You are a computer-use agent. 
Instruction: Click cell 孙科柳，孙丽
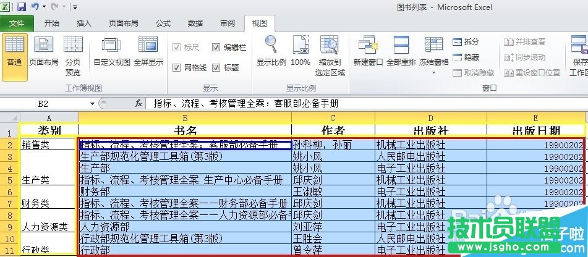click(333, 145)
